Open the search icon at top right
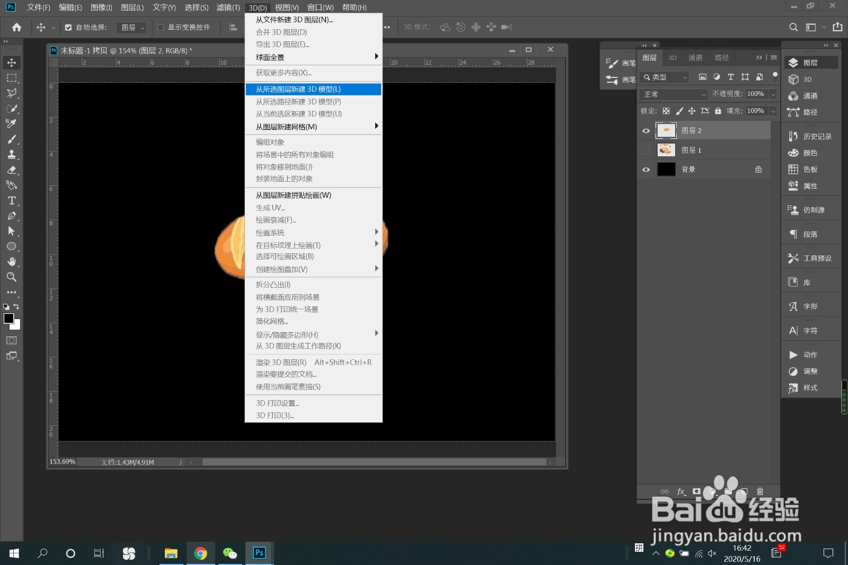The image size is (848, 565). [x=793, y=27]
